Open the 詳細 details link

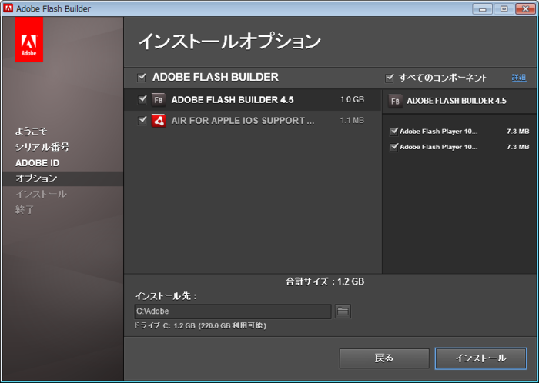pos(519,78)
